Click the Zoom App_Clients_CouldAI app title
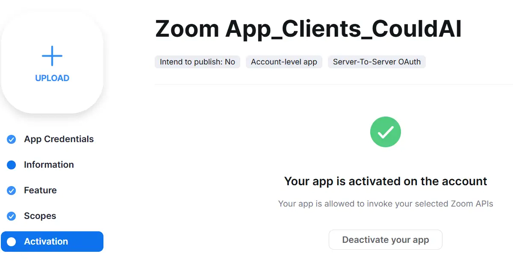The image size is (513, 271). point(308,29)
